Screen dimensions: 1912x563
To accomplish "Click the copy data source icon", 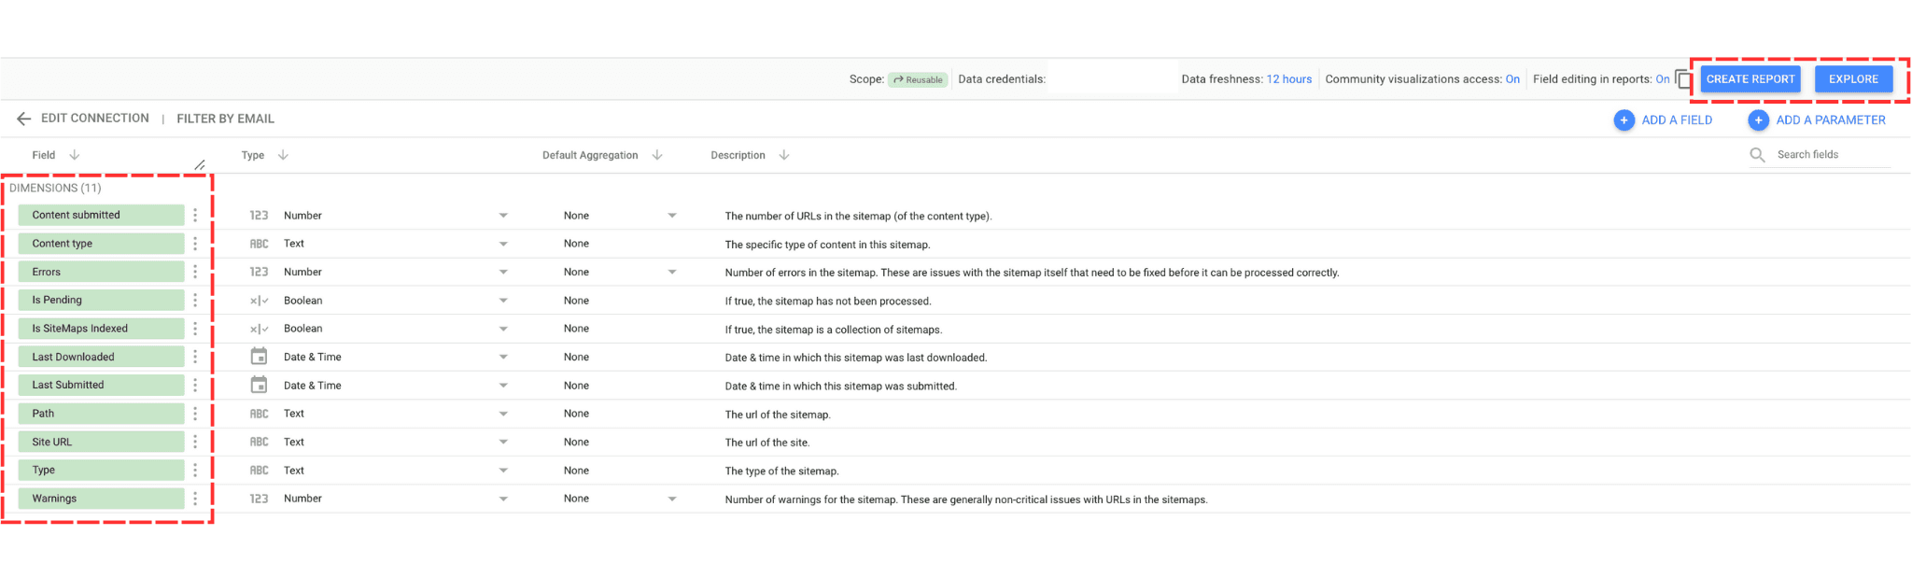I will coord(1682,79).
